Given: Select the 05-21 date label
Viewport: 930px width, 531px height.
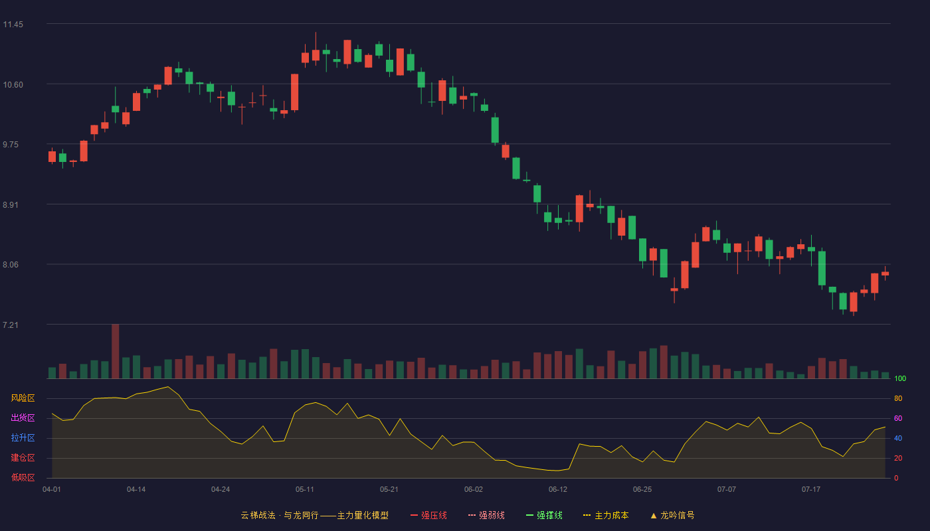Looking at the screenshot, I should pos(389,489).
